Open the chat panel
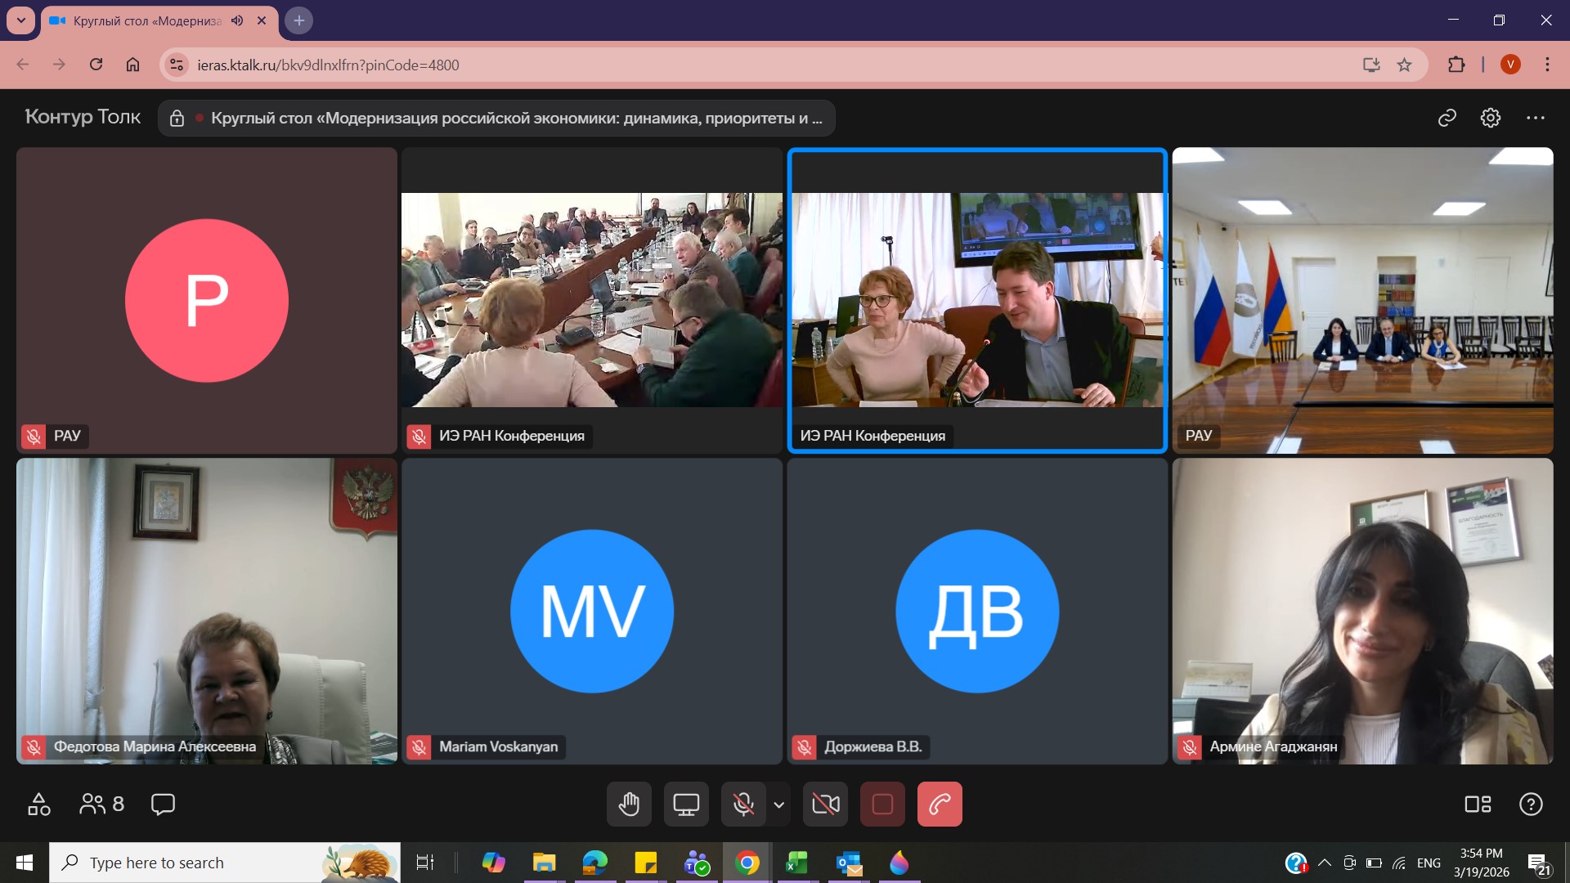1570x883 pixels. (x=163, y=805)
